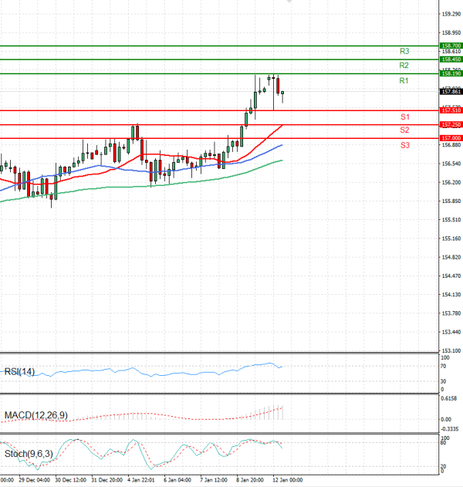Click the 6 Jan 04:00 time axis label

point(178,480)
